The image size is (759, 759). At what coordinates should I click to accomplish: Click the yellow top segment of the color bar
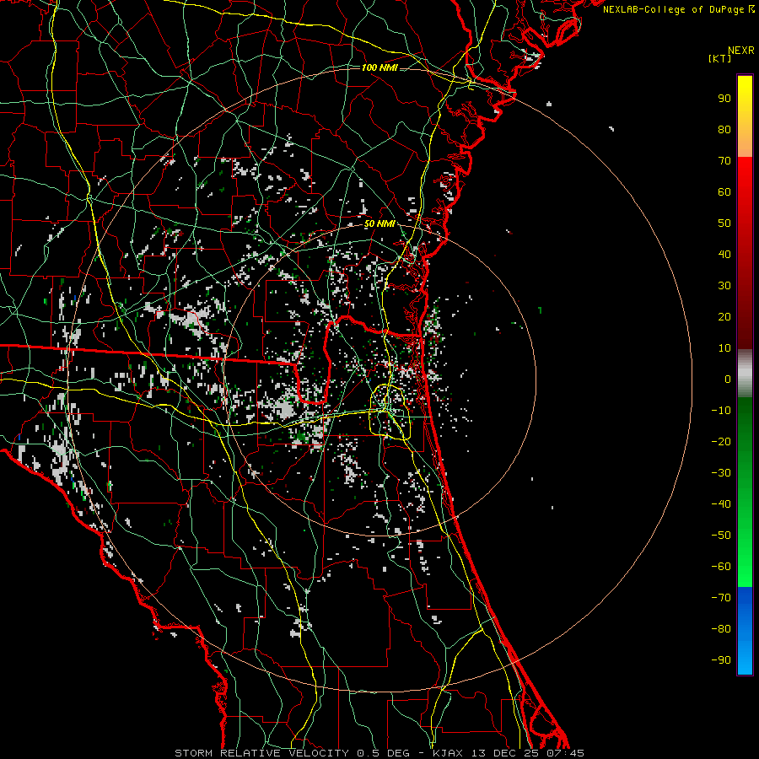click(745, 116)
